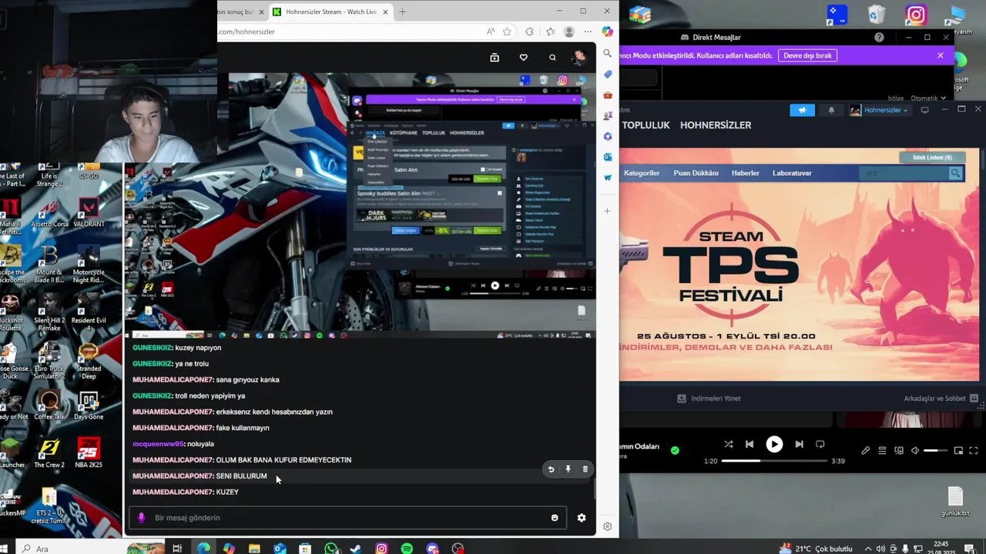The image size is (986, 554).
Task: Open the Kick profile avatar menu
Action: tap(579, 58)
